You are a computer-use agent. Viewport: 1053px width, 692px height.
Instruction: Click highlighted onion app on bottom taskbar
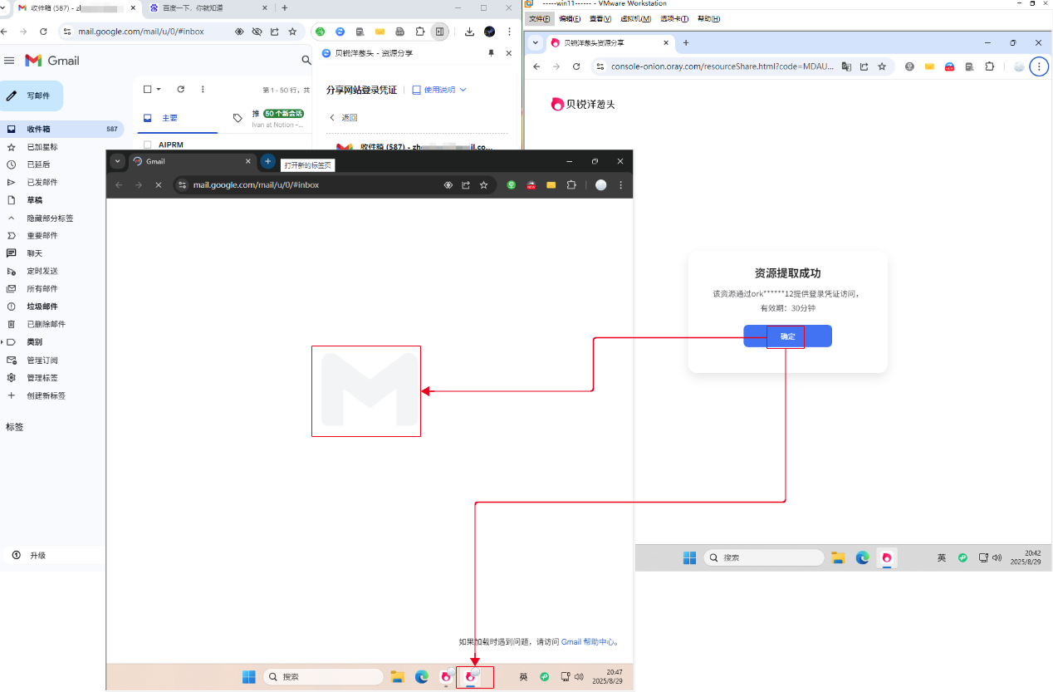click(x=471, y=676)
